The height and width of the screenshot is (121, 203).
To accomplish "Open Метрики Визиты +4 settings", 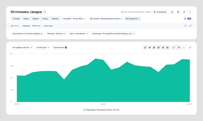I will (56, 33).
